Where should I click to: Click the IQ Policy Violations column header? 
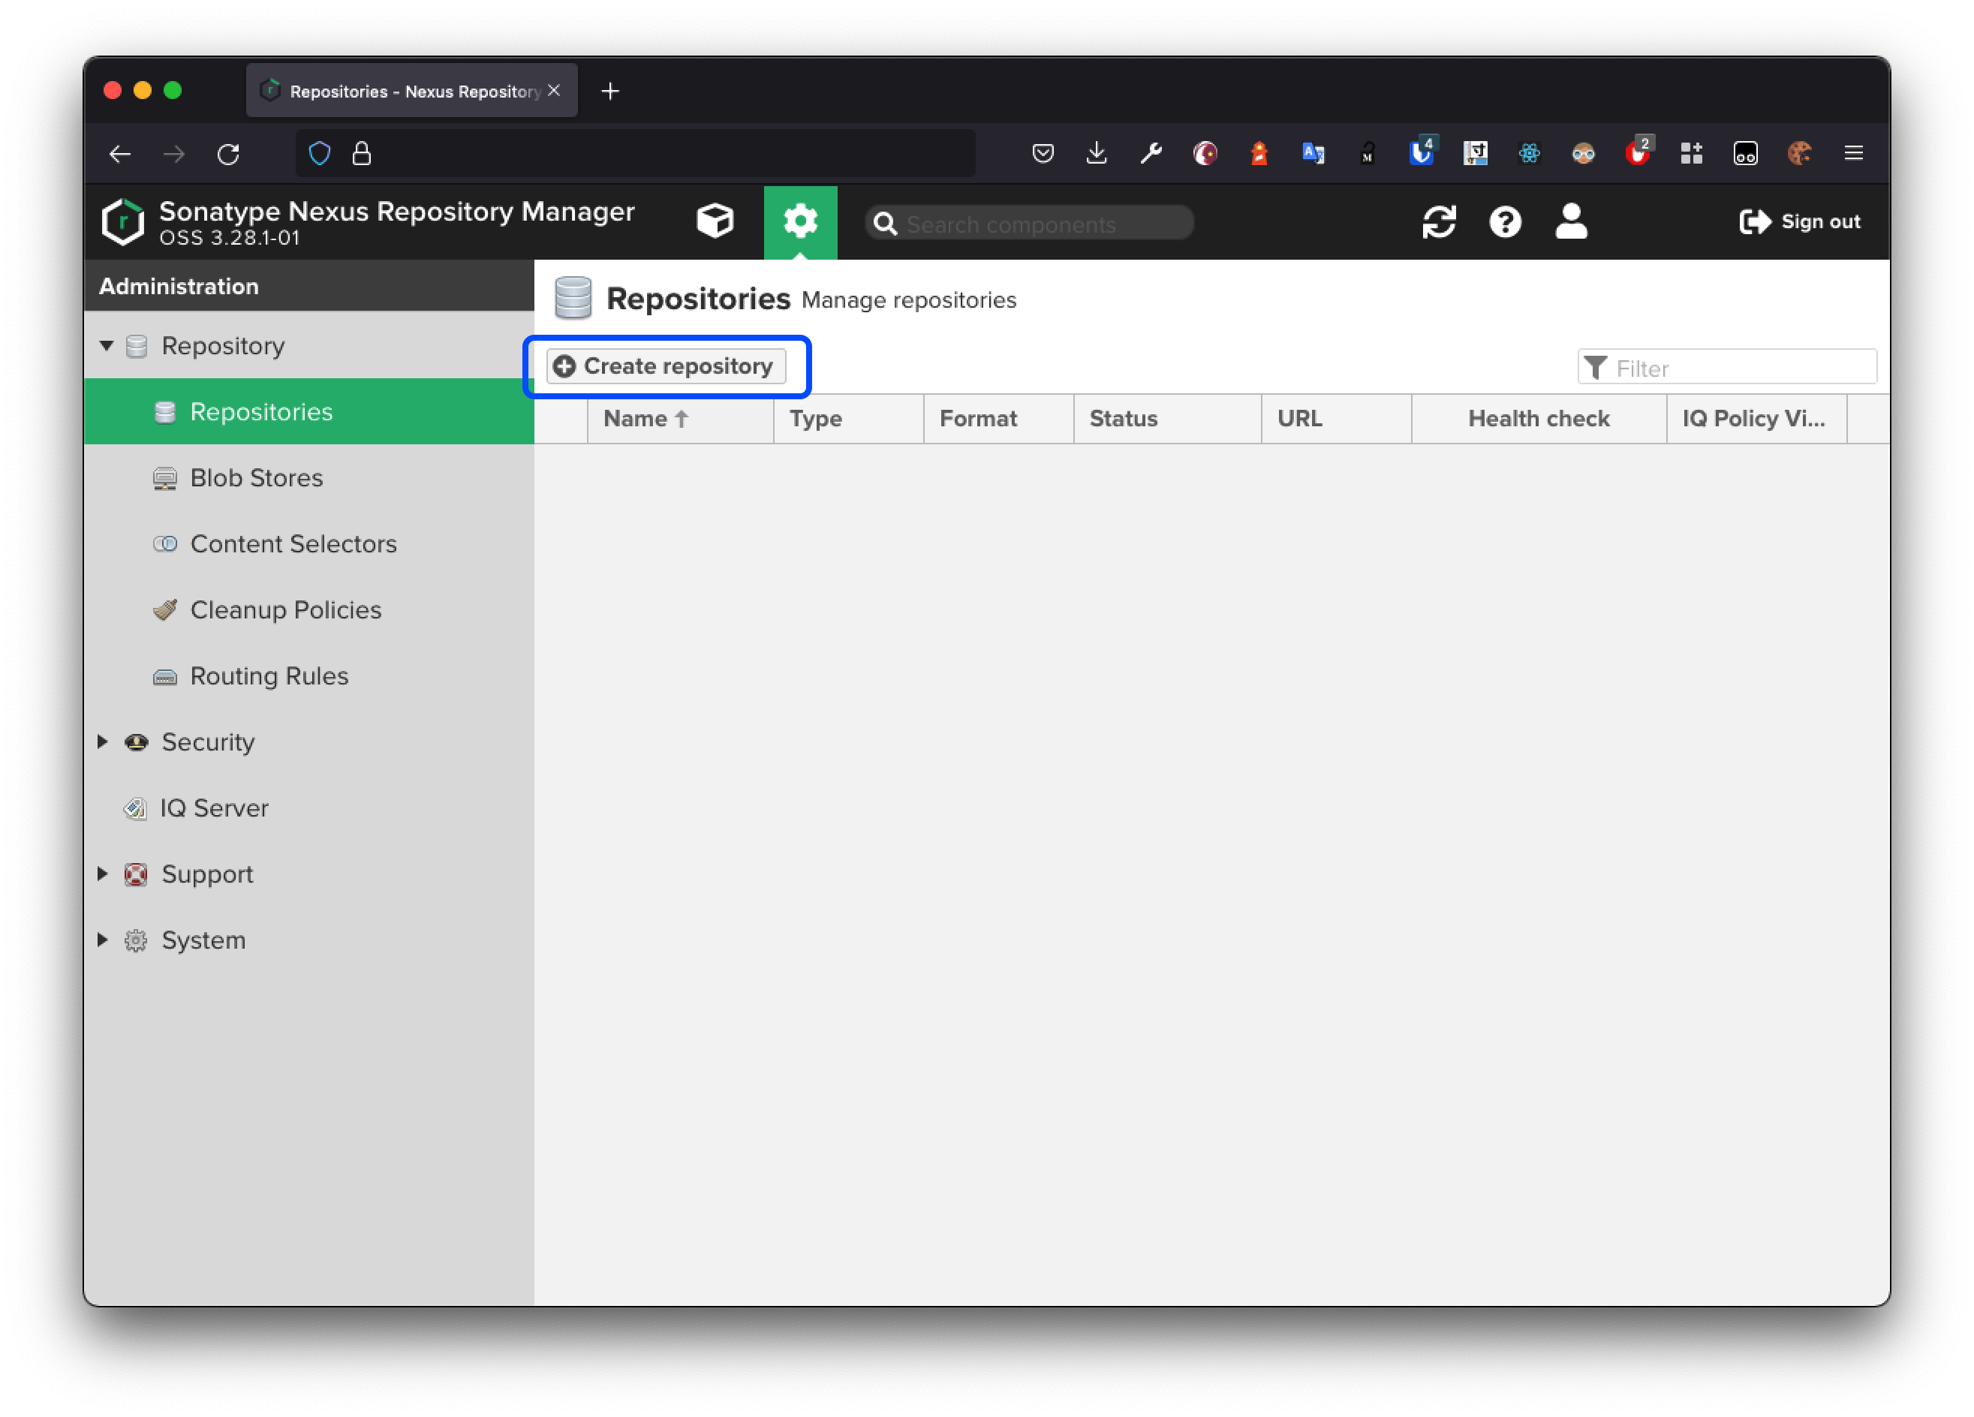[1756, 419]
